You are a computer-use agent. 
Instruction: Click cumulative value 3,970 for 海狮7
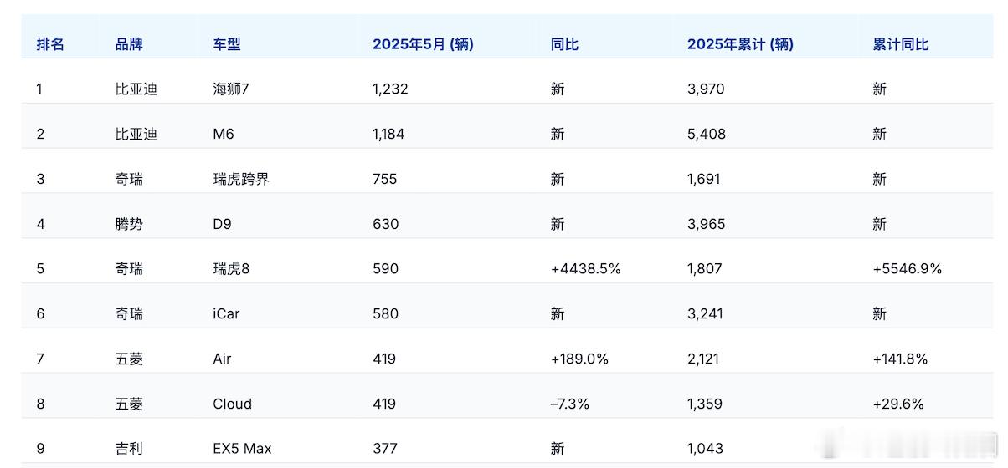click(706, 89)
